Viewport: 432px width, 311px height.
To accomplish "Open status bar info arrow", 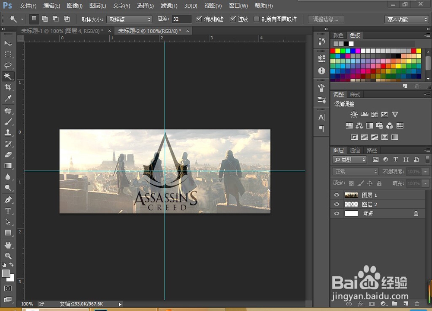I will click(120, 304).
